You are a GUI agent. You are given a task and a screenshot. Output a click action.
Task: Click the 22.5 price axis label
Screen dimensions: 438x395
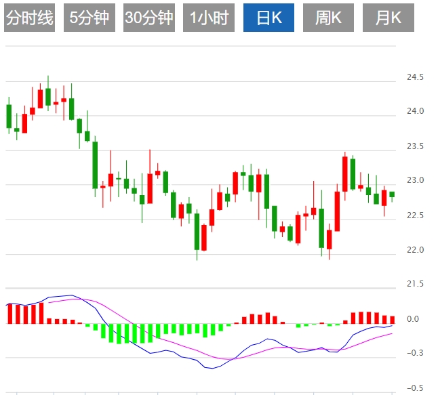pos(415,215)
